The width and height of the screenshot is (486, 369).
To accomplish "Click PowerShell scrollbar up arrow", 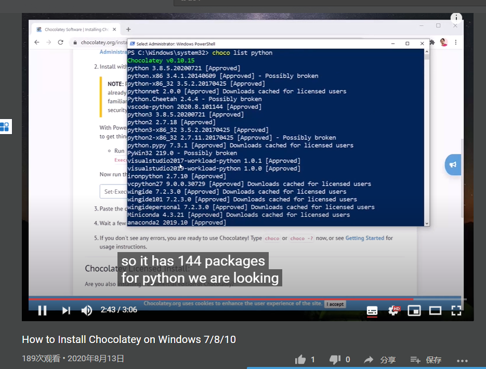I will click(x=427, y=52).
